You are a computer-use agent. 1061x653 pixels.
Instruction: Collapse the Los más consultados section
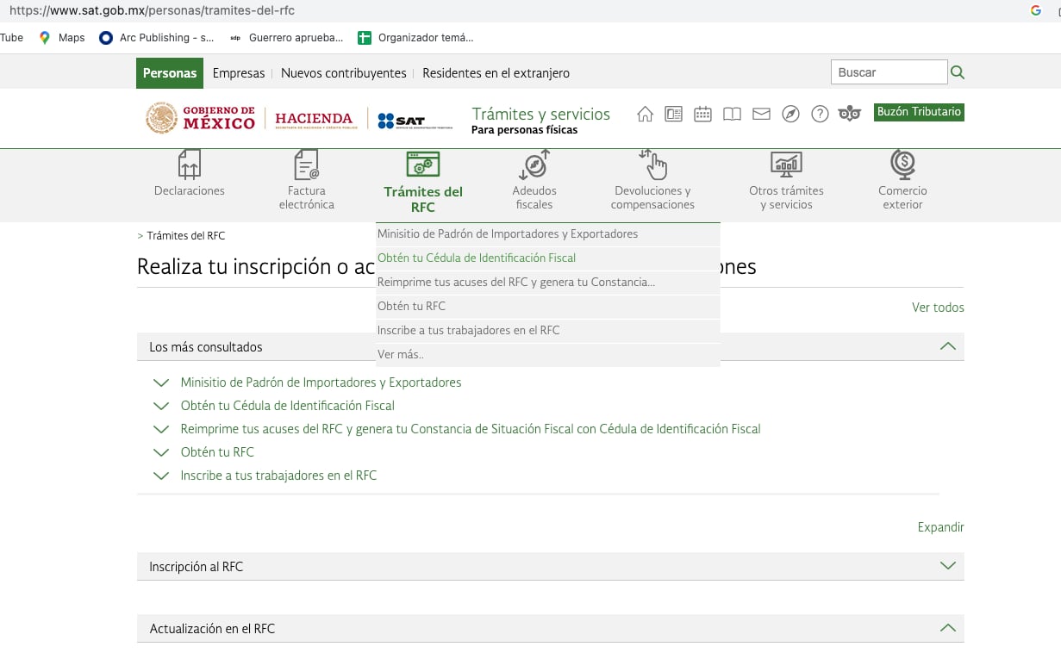point(947,346)
